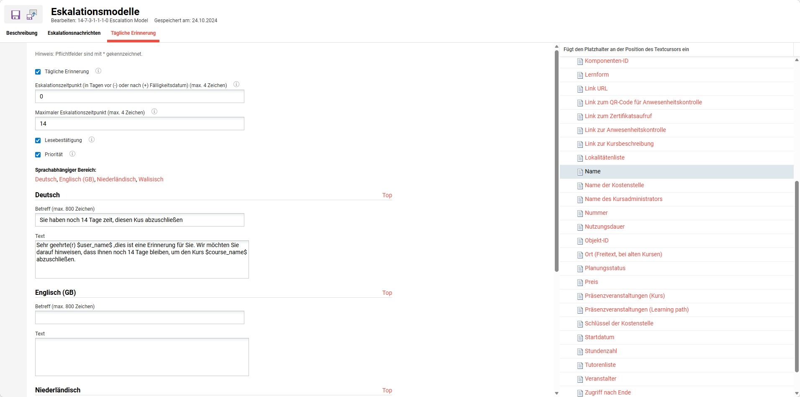Insert placeholder Präsenzveranstaltungen (Kurs)

tap(625, 296)
